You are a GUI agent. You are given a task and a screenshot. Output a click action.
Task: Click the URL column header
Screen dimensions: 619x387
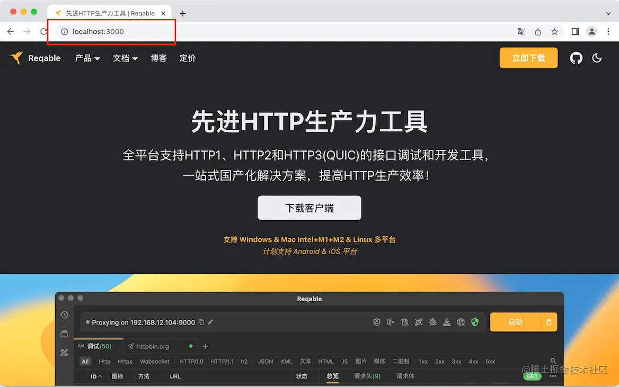(x=175, y=376)
